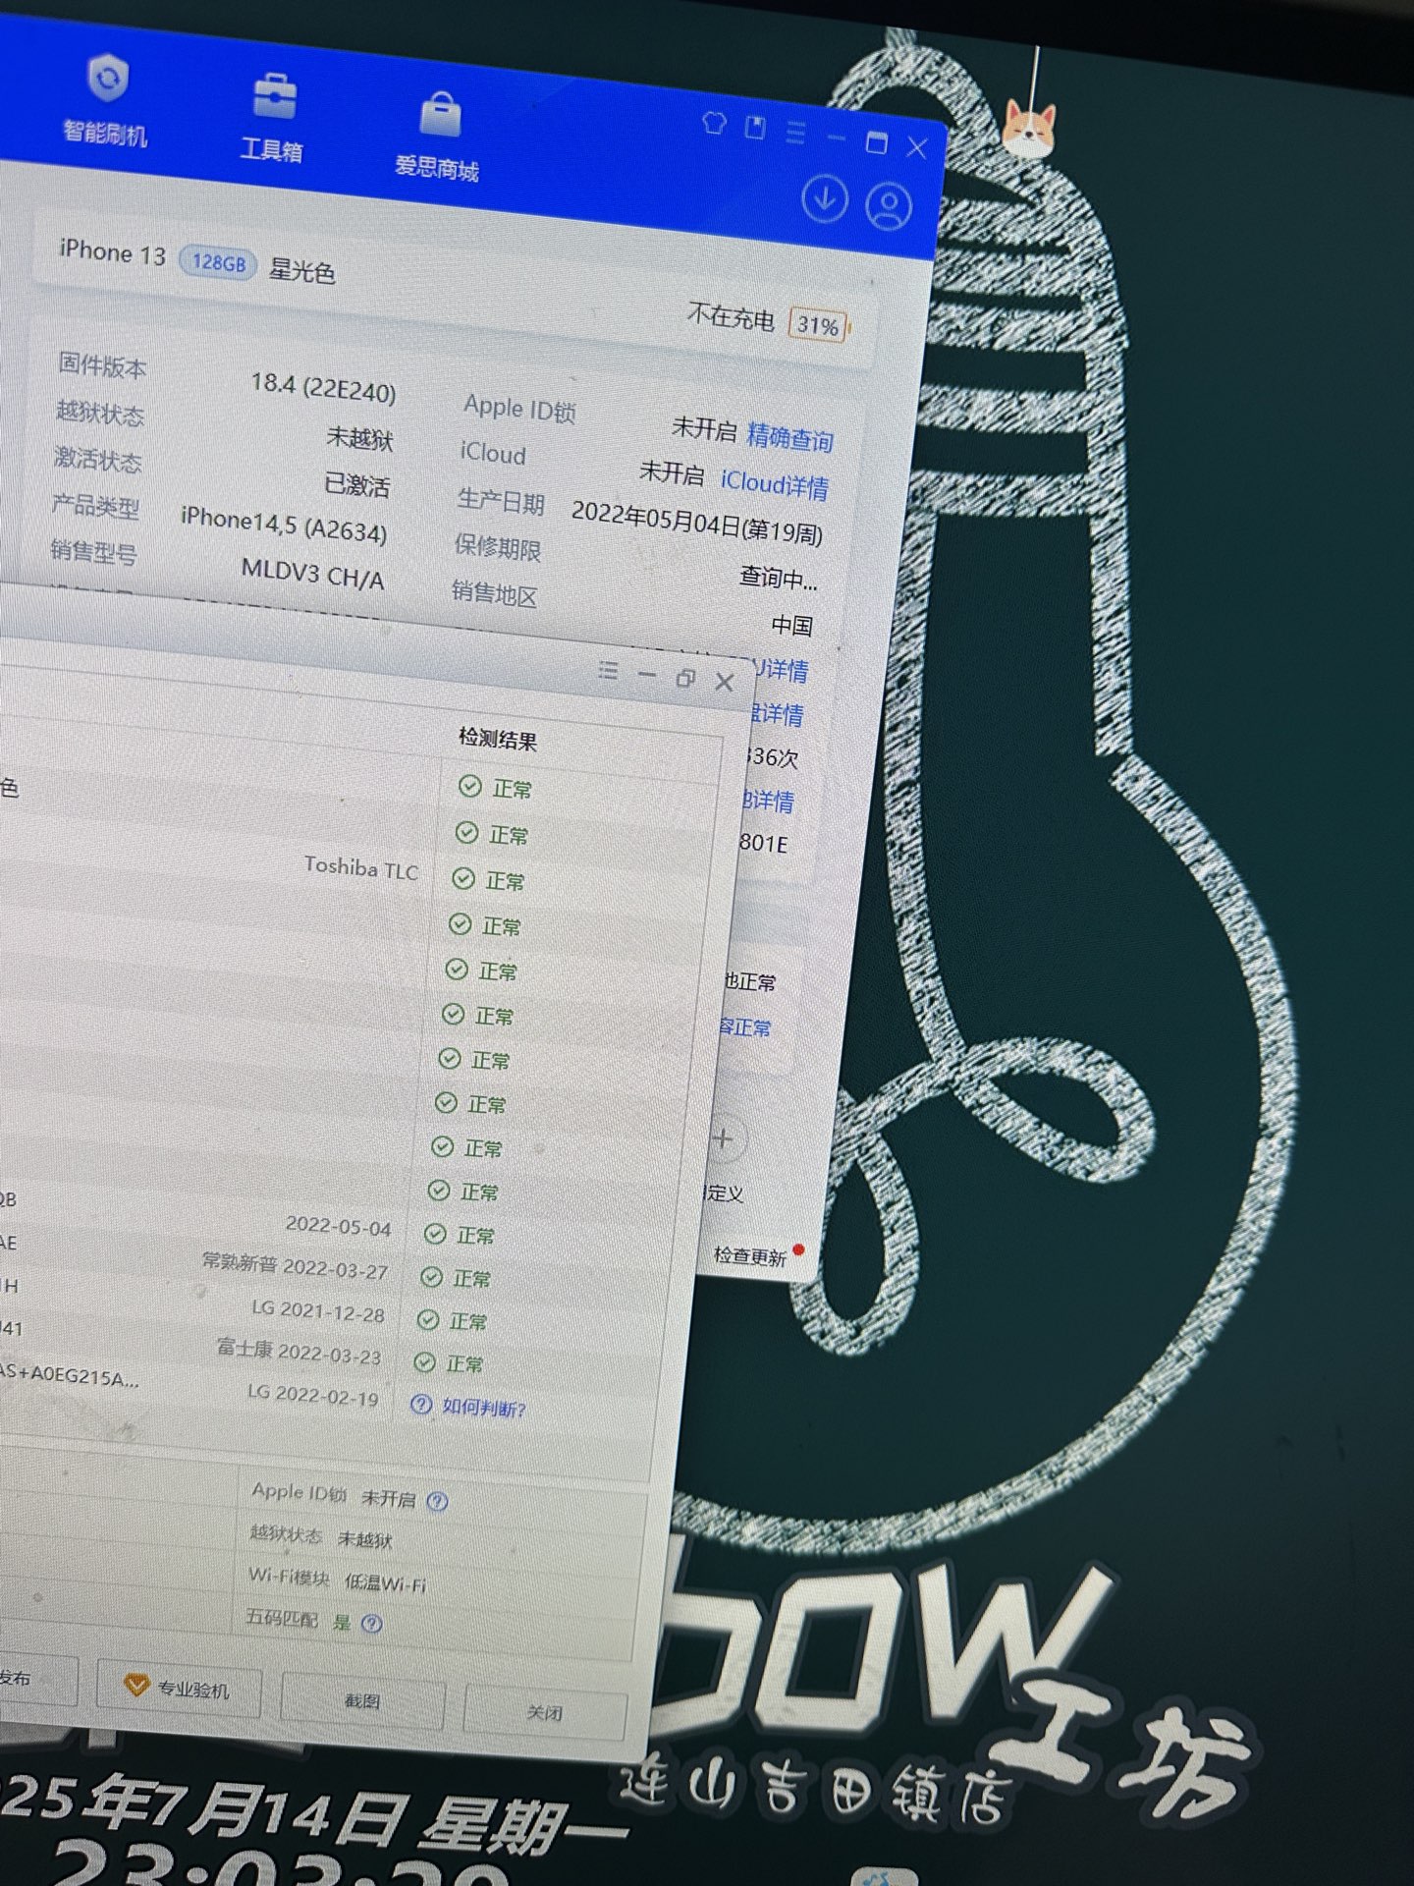1414x1886 pixels.
Task: Open the main window hamburger menu
Action: point(795,133)
